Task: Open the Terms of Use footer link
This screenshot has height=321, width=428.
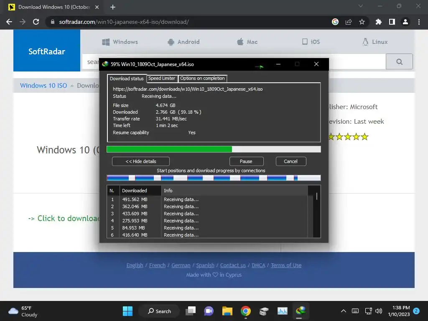Action: (x=286, y=265)
